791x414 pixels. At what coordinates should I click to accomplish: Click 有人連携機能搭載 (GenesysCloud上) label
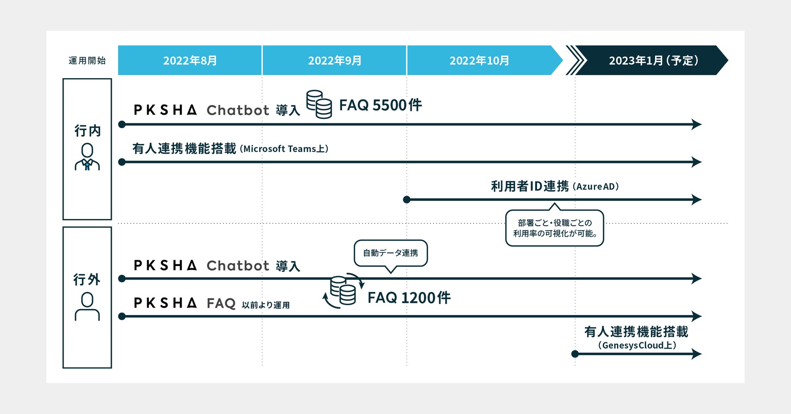[x=636, y=337]
